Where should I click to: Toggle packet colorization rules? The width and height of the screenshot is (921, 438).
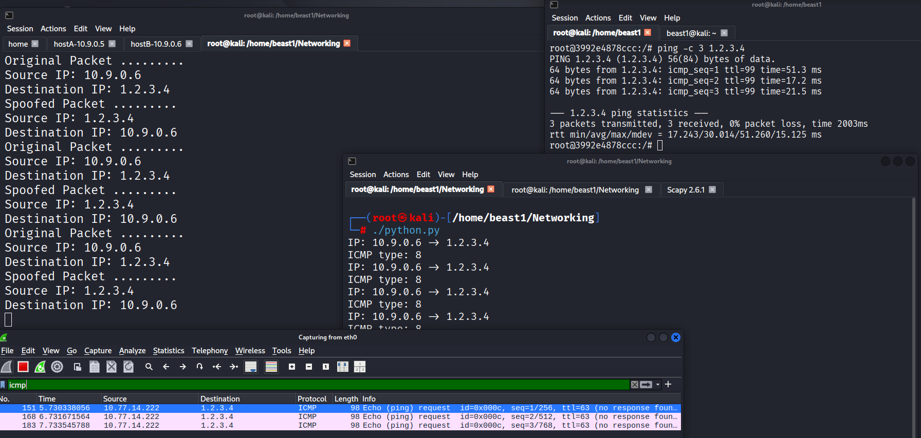271,367
